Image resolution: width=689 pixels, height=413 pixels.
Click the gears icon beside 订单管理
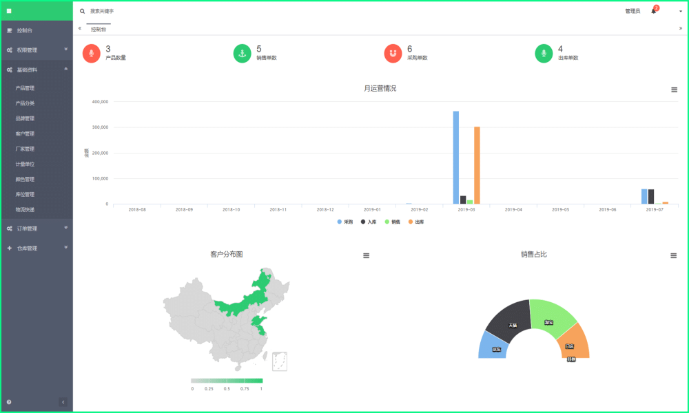pos(9,229)
